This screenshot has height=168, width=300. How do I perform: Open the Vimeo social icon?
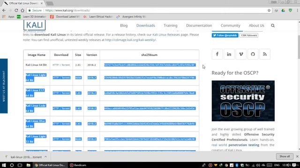point(241,54)
